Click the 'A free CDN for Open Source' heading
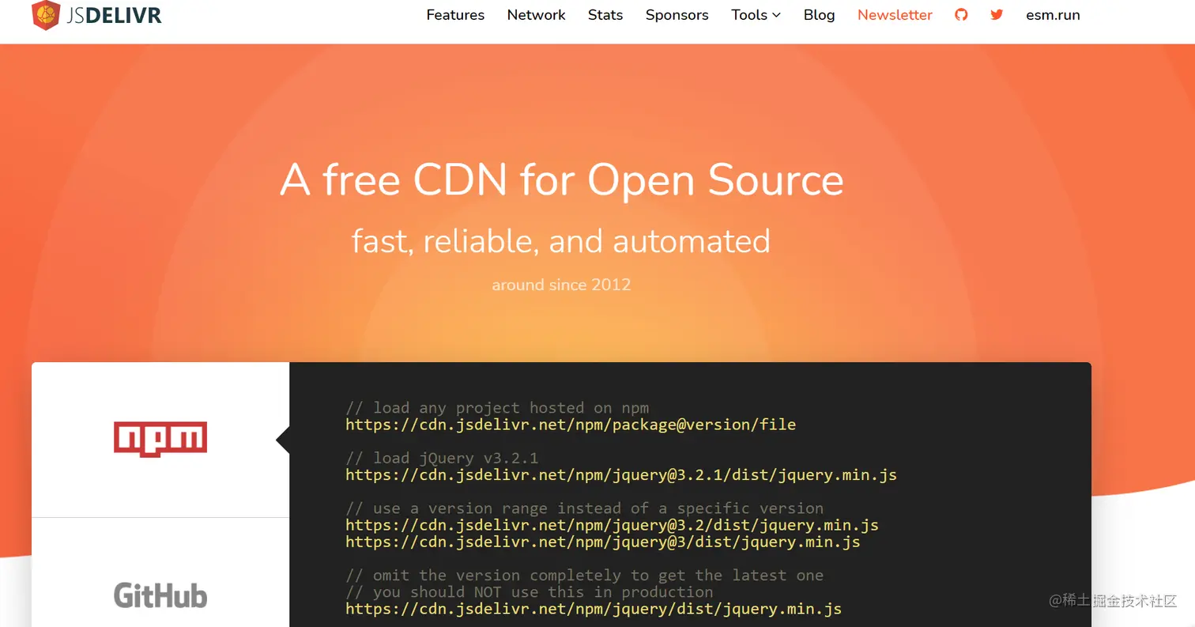 click(x=562, y=180)
